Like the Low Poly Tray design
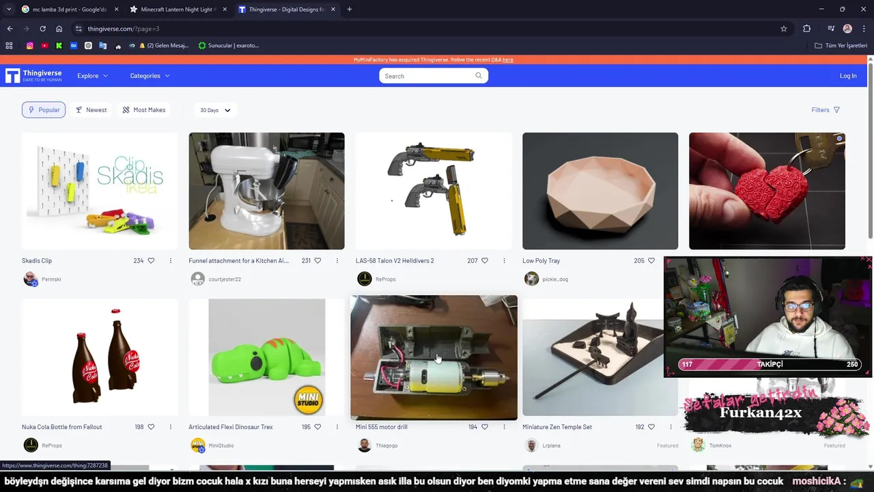The image size is (874, 492). [651, 260]
